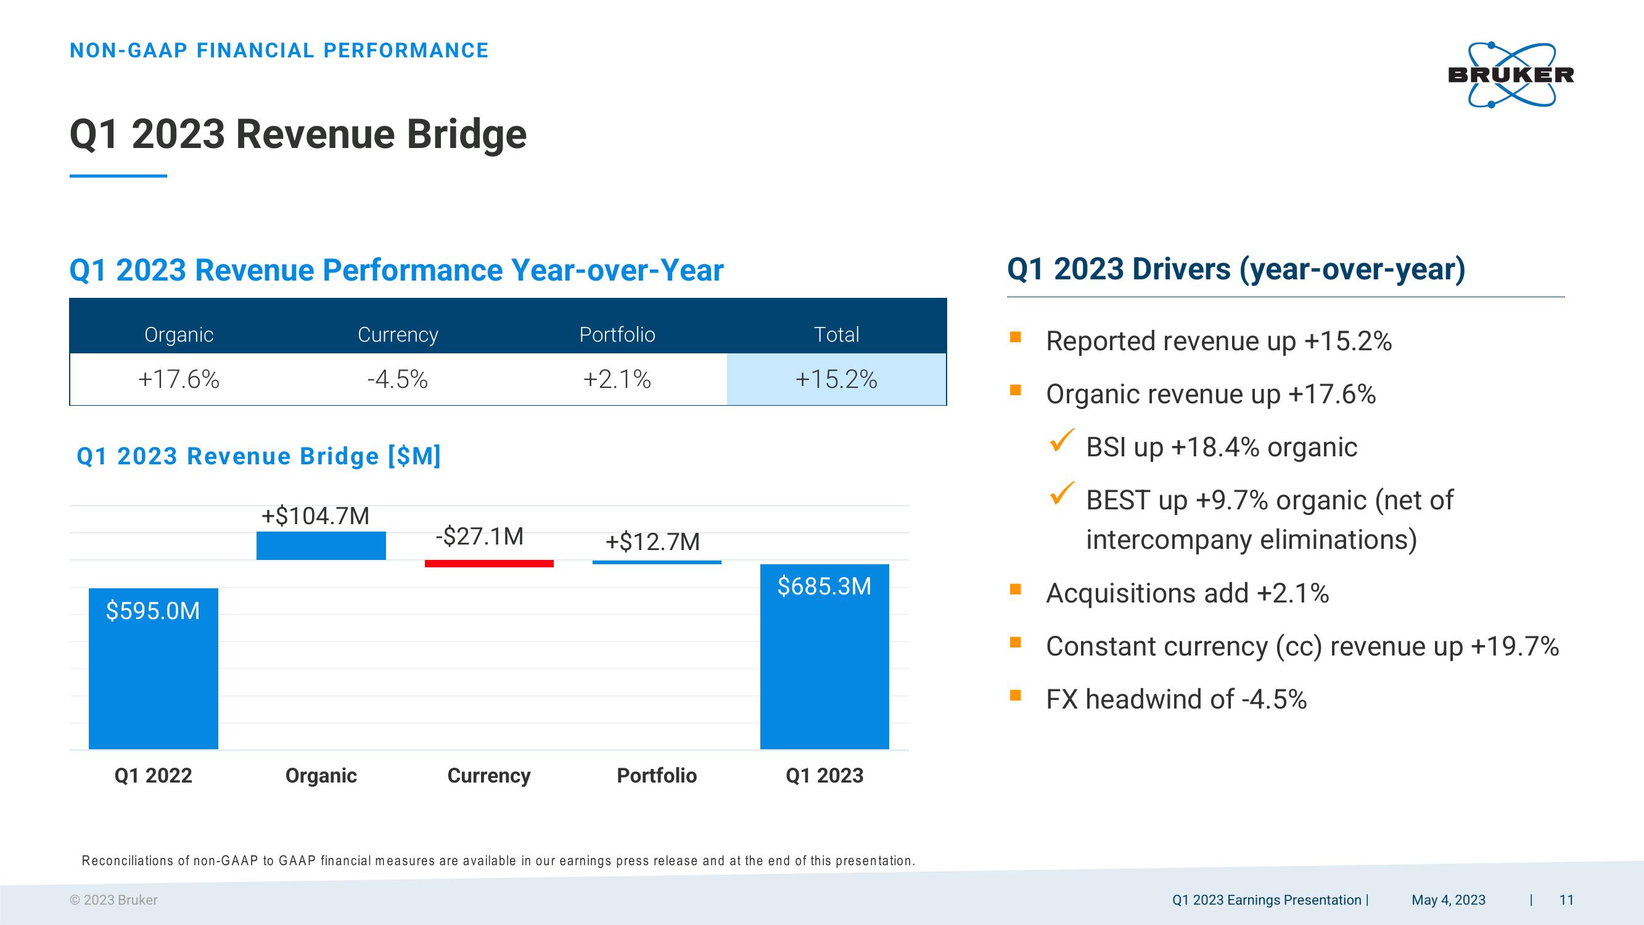1644x925 pixels.
Task: Click the 'Currency' axis label under chart
Action: (489, 776)
